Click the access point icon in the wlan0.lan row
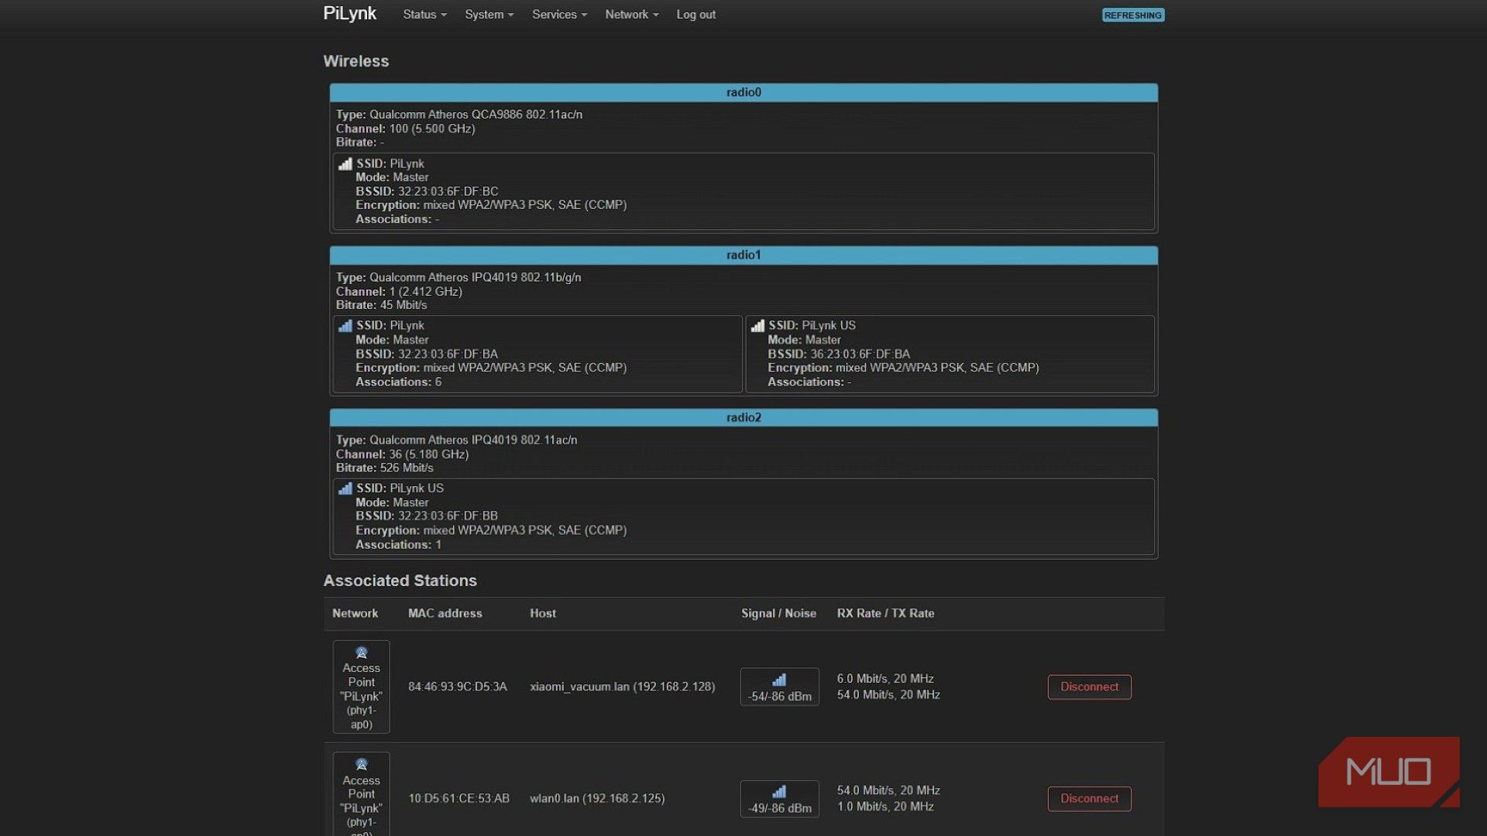 361,764
